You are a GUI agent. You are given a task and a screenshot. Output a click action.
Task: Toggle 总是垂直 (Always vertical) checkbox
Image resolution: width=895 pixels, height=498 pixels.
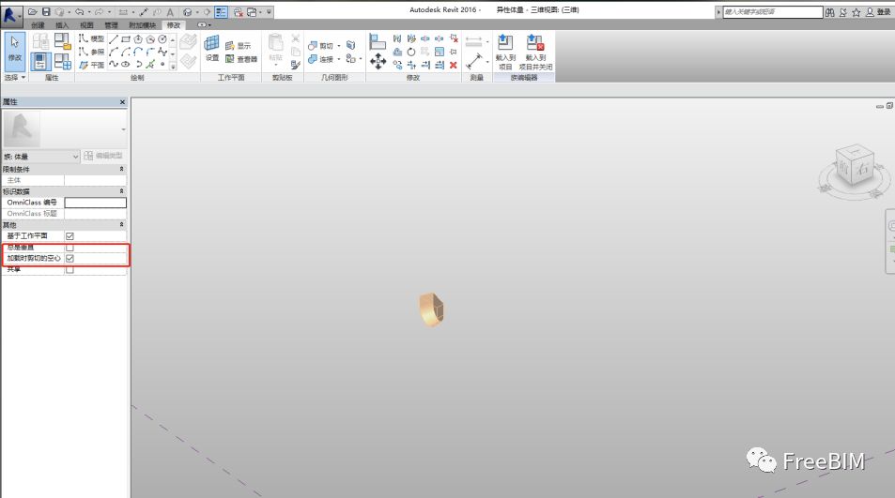69,248
